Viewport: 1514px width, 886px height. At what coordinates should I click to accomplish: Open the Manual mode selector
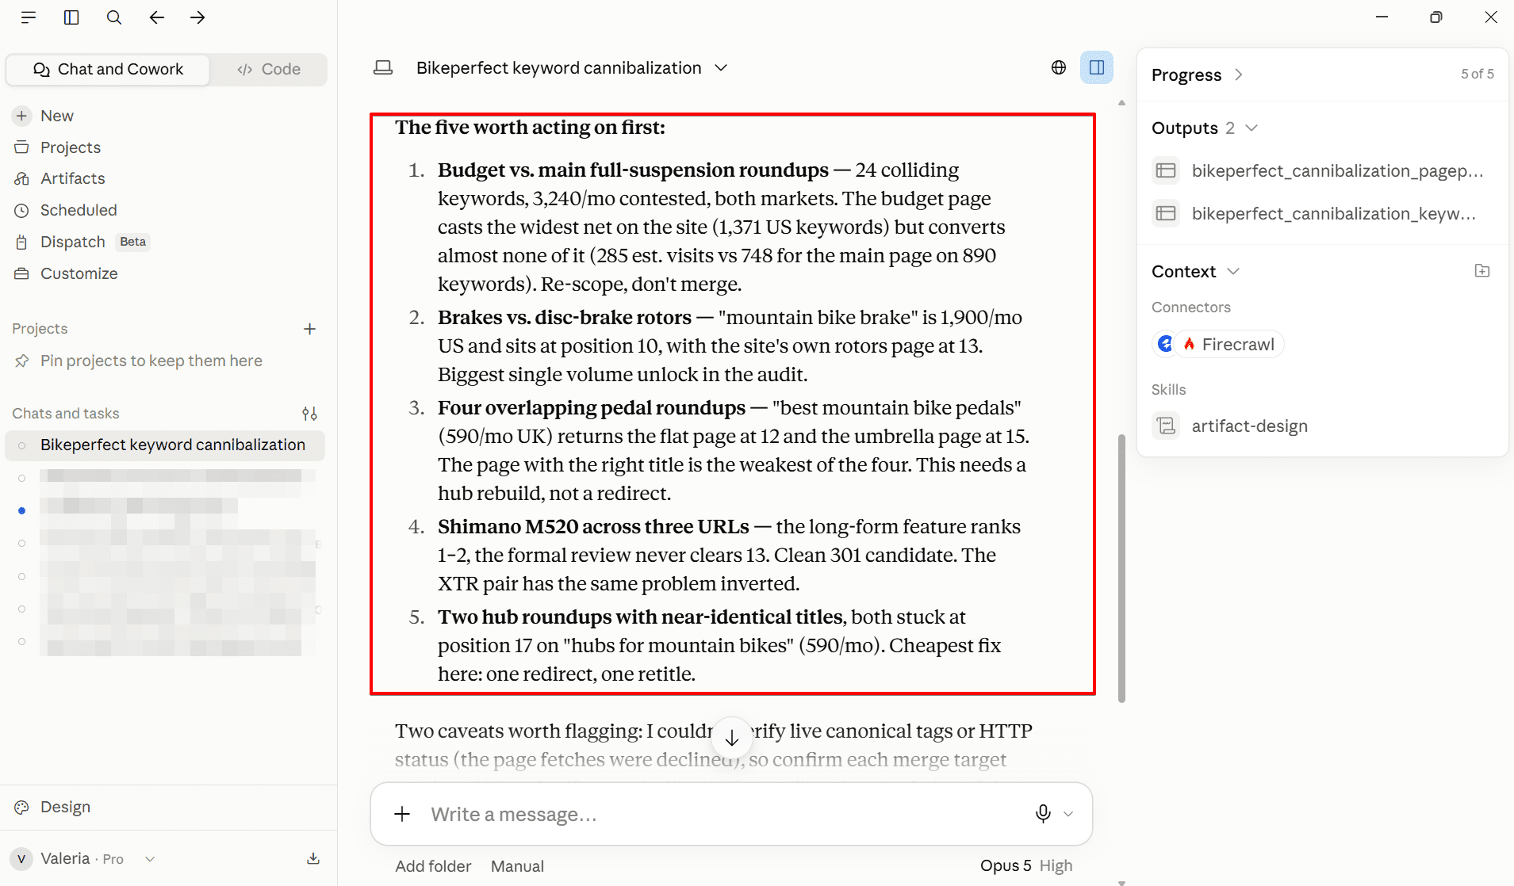[517, 866]
